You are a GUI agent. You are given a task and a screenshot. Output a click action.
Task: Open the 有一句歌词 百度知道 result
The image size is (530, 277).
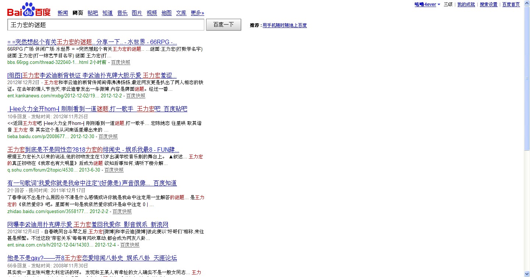[x=92, y=183]
